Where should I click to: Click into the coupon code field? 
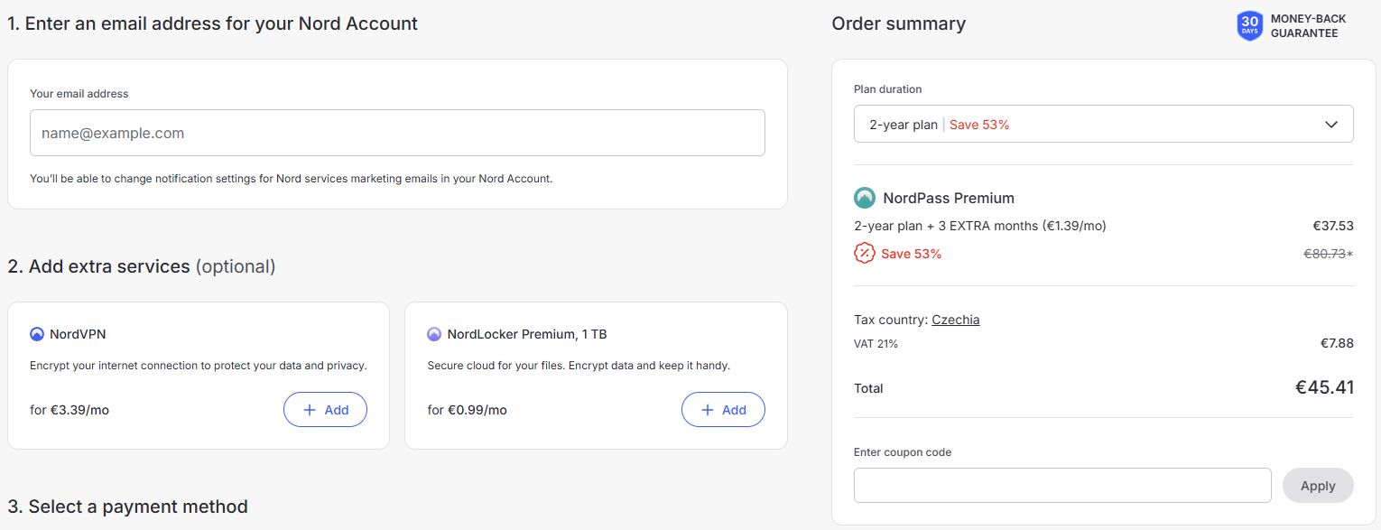1062,485
